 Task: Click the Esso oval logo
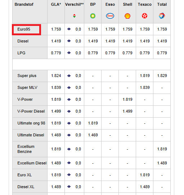click(110, 16)
